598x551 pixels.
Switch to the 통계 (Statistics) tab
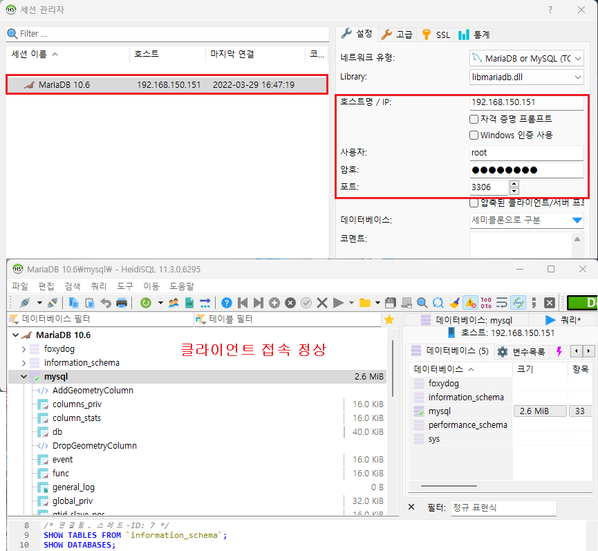point(474,35)
